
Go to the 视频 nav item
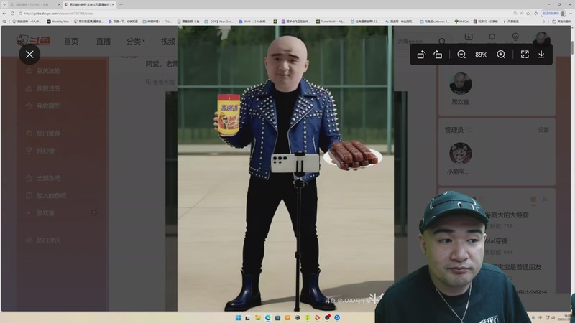coord(168,42)
